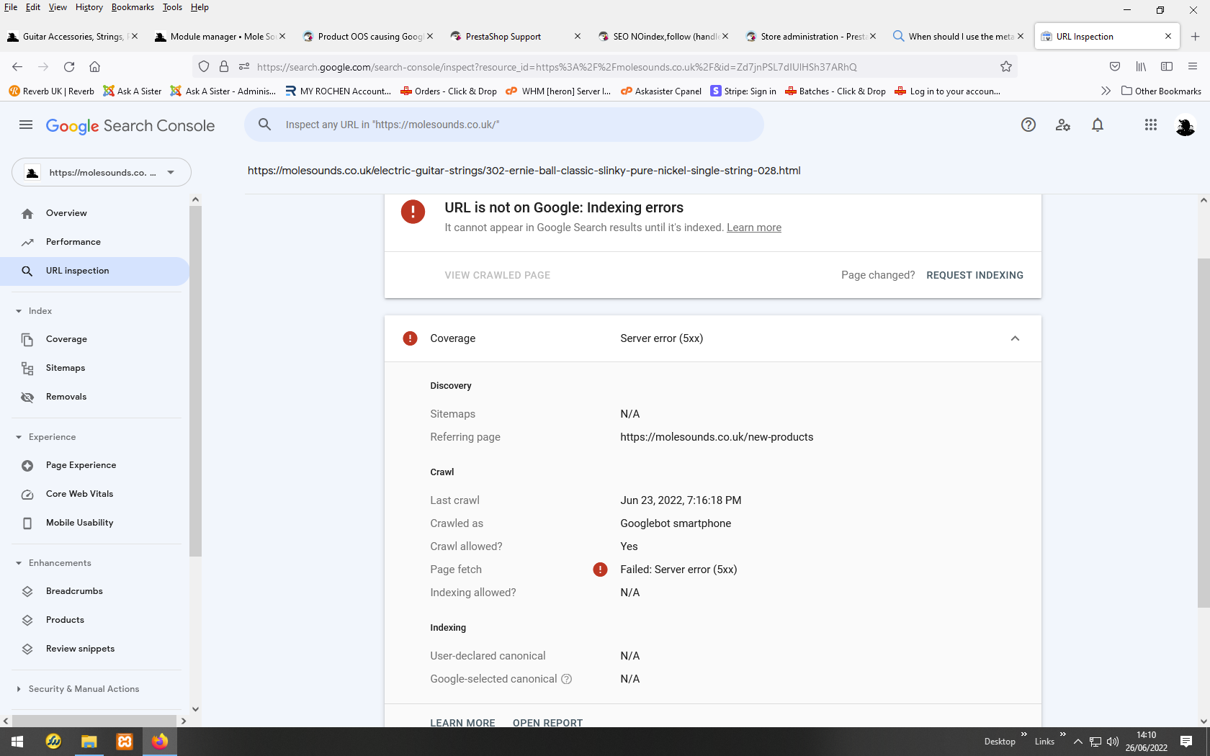Collapse the Enhancements sidebar section
1210x756 pixels.
pyautogui.click(x=19, y=563)
